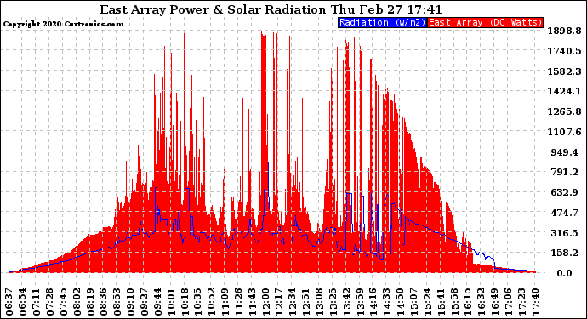The image size is (587, 319).
Task: Click the 13:25 time axis label
Action: click(333, 302)
